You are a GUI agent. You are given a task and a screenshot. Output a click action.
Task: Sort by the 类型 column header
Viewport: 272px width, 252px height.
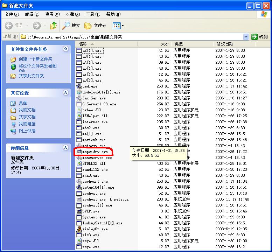click(x=192, y=44)
